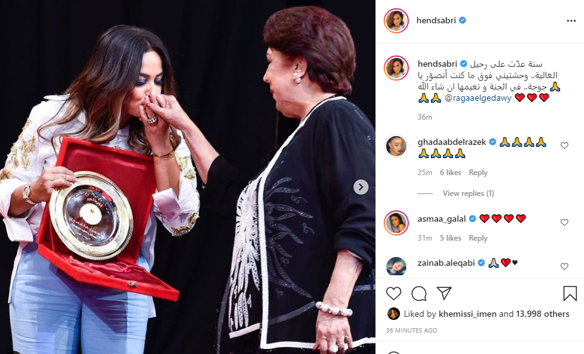Screen dimensions: 584x354
Task: View 6 likes on ghadaabdelrazek's comment
Action: click(x=450, y=173)
